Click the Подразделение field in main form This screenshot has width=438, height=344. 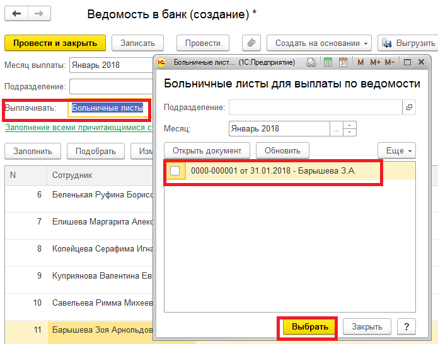click(111, 86)
